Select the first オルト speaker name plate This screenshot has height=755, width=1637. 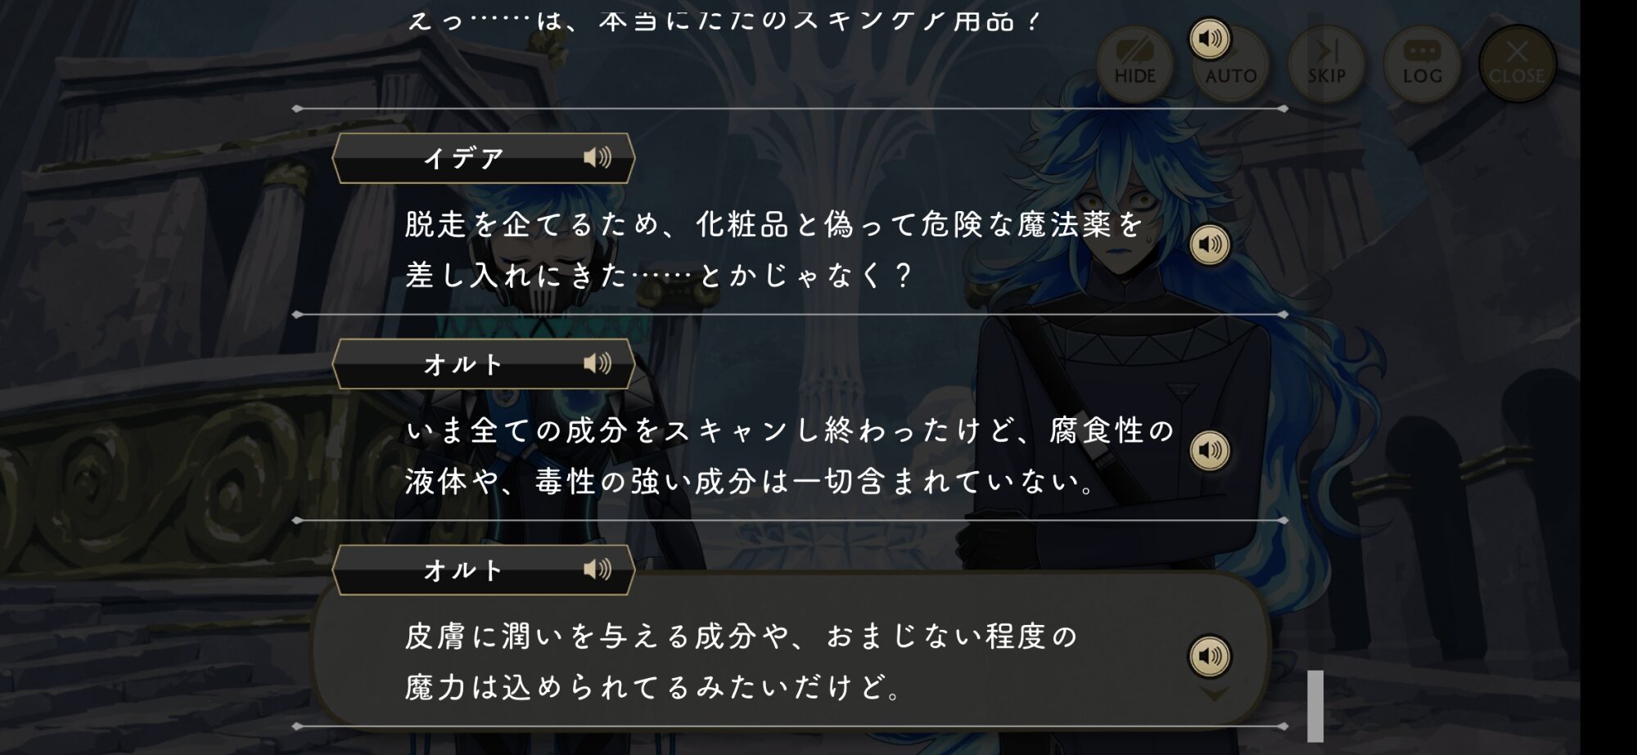pyautogui.click(x=483, y=364)
